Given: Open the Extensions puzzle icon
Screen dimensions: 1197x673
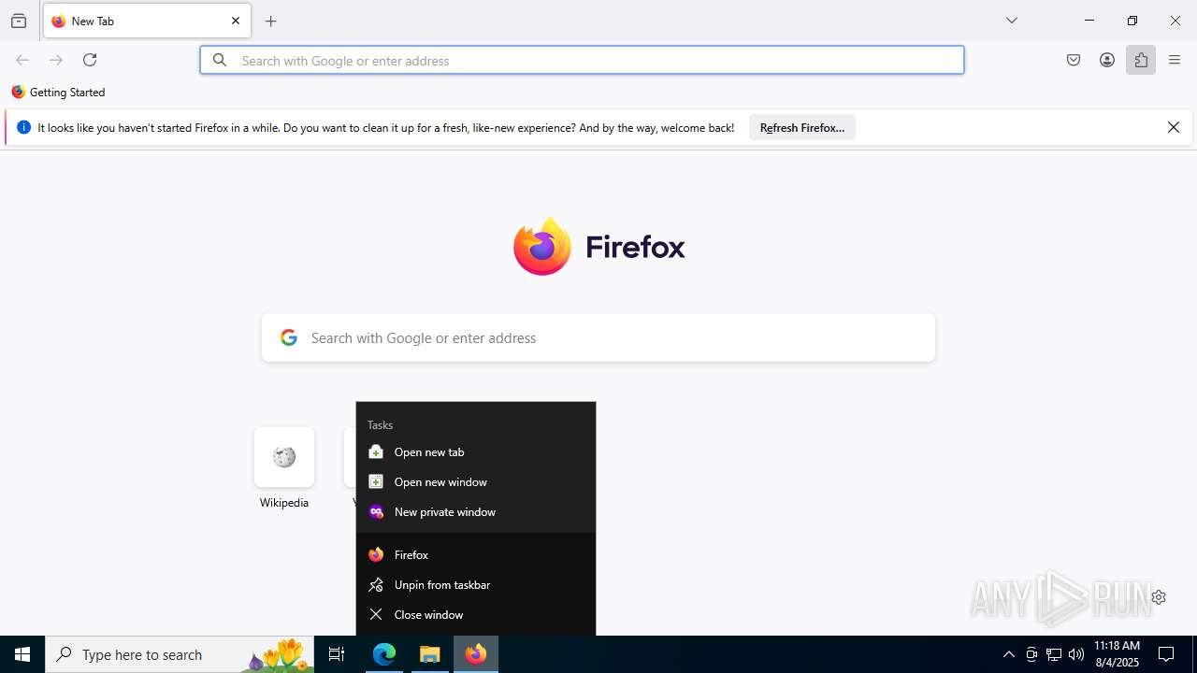Looking at the screenshot, I should tap(1141, 60).
